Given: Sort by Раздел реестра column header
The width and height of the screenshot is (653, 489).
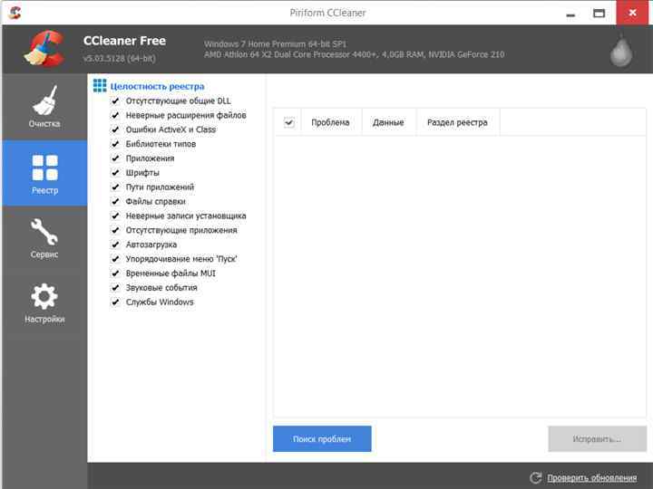Looking at the screenshot, I should pos(457,122).
